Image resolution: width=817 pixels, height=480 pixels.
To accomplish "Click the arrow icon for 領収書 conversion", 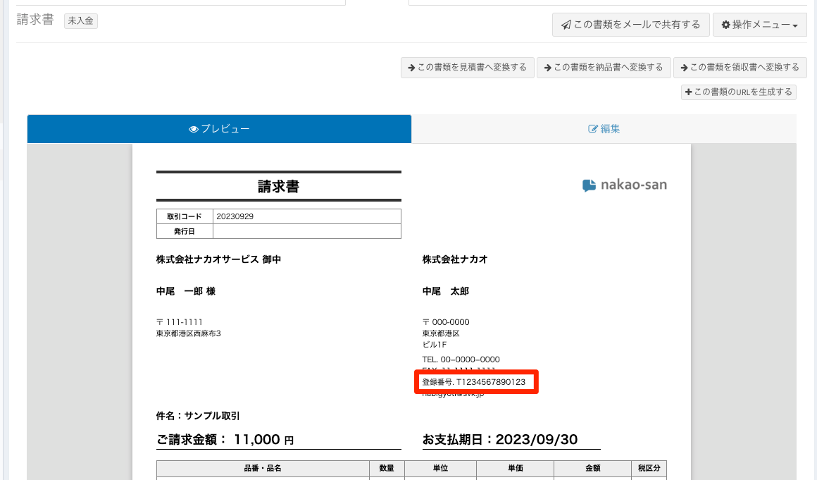I will pyautogui.click(x=683, y=68).
